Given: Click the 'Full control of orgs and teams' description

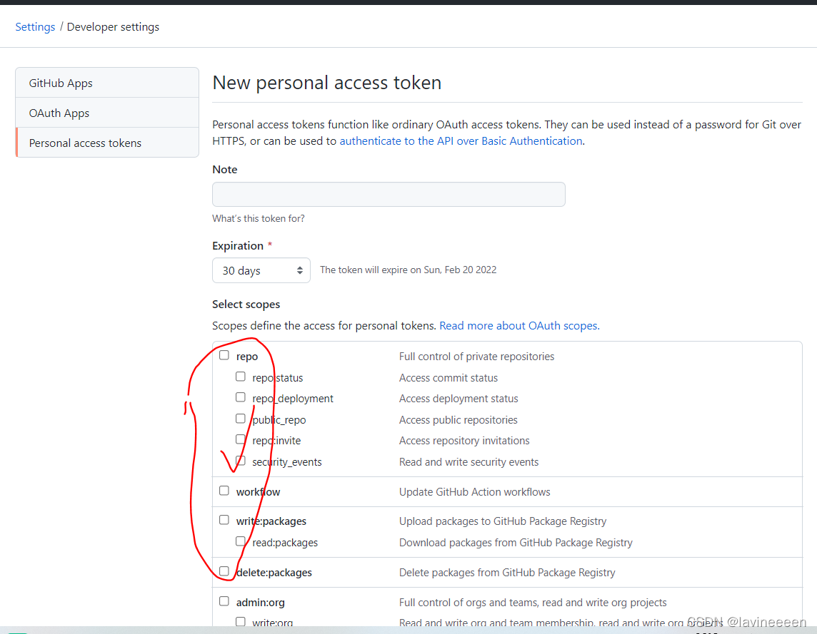Looking at the screenshot, I should coord(533,602).
